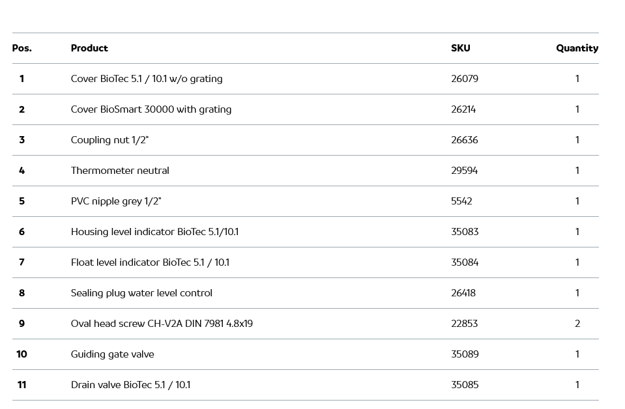Click the Coupling nut 1/2" product name

click(x=109, y=140)
